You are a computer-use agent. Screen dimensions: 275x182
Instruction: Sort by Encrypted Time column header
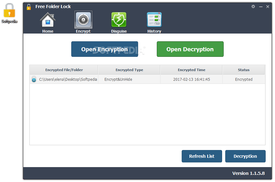(x=192, y=70)
